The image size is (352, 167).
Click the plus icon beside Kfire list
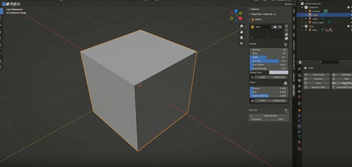[287, 26]
